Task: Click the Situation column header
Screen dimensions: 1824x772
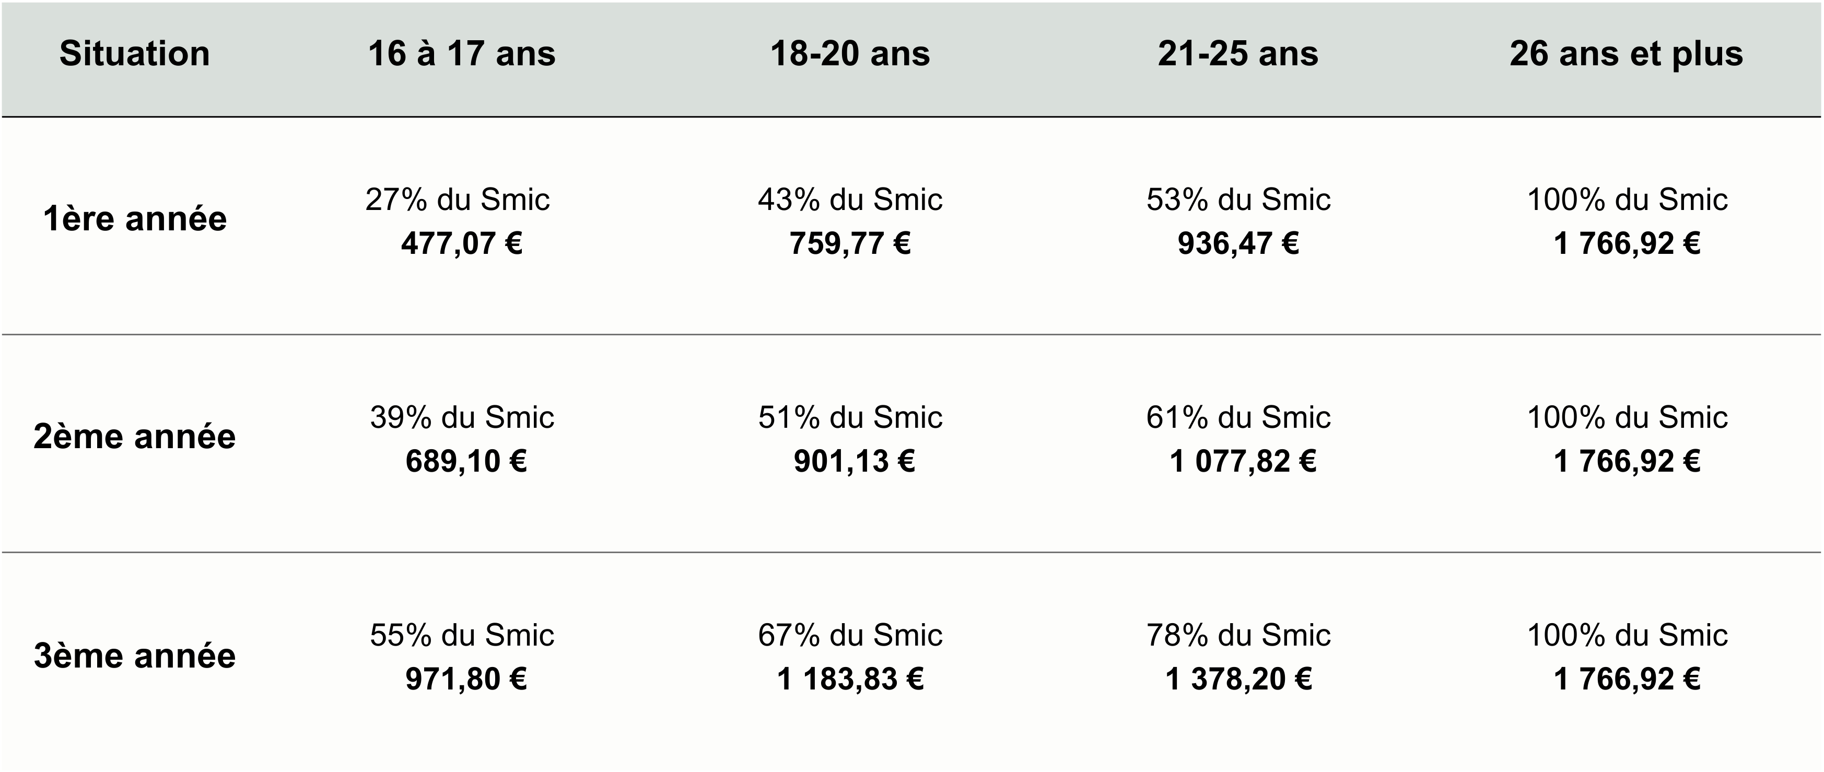Action: [x=135, y=54]
